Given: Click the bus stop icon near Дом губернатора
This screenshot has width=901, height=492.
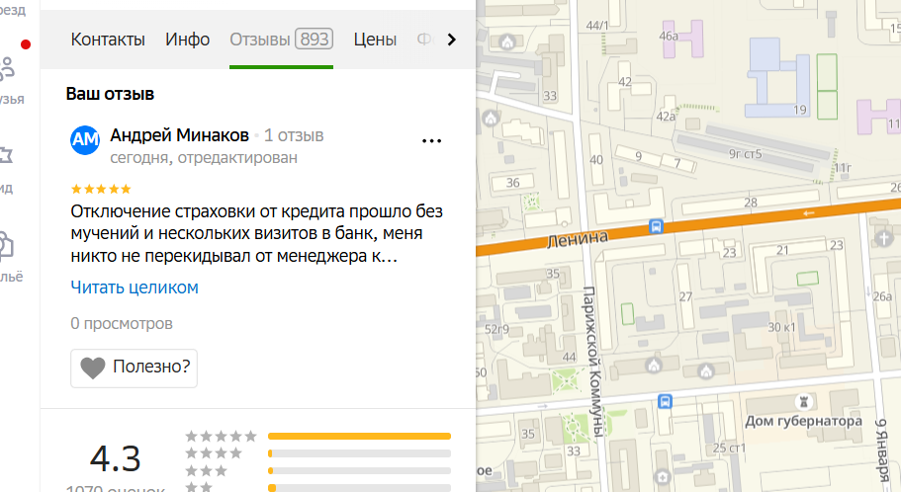Looking at the screenshot, I should (x=665, y=401).
